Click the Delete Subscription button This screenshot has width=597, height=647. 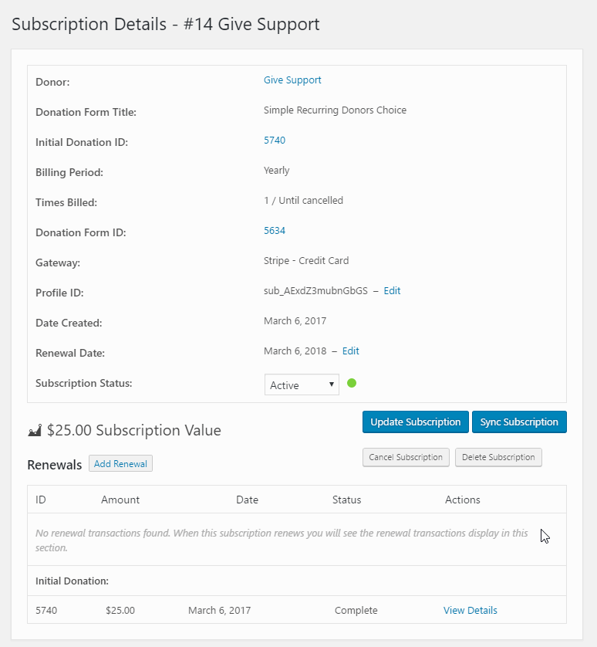click(498, 457)
